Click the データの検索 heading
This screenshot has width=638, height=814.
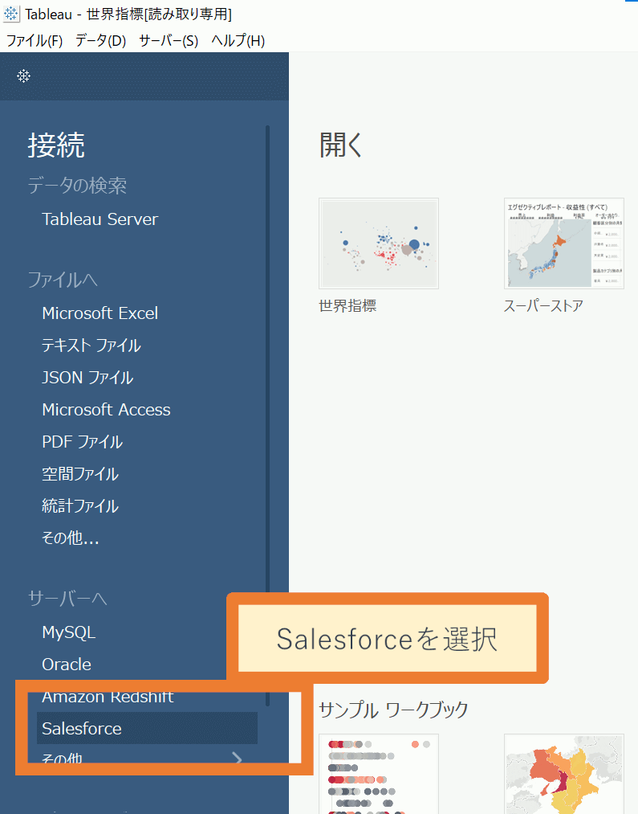(x=77, y=186)
